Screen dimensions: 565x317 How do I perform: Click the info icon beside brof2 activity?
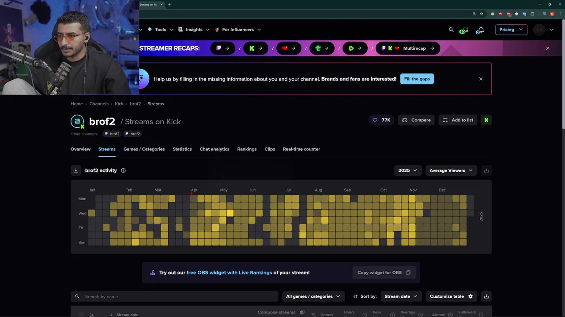point(123,170)
